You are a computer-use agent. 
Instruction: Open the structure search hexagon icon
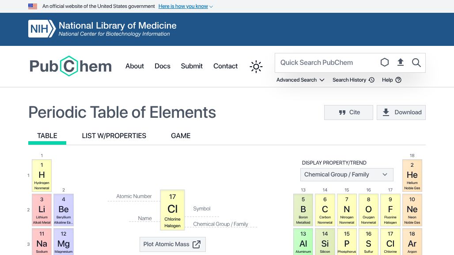[385, 63]
